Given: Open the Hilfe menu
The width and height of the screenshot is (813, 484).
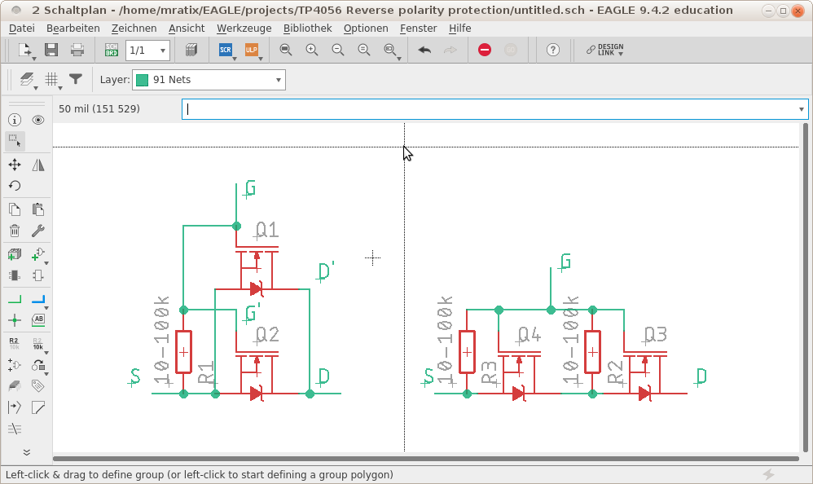Looking at the screenshot, I should point(460,28).
